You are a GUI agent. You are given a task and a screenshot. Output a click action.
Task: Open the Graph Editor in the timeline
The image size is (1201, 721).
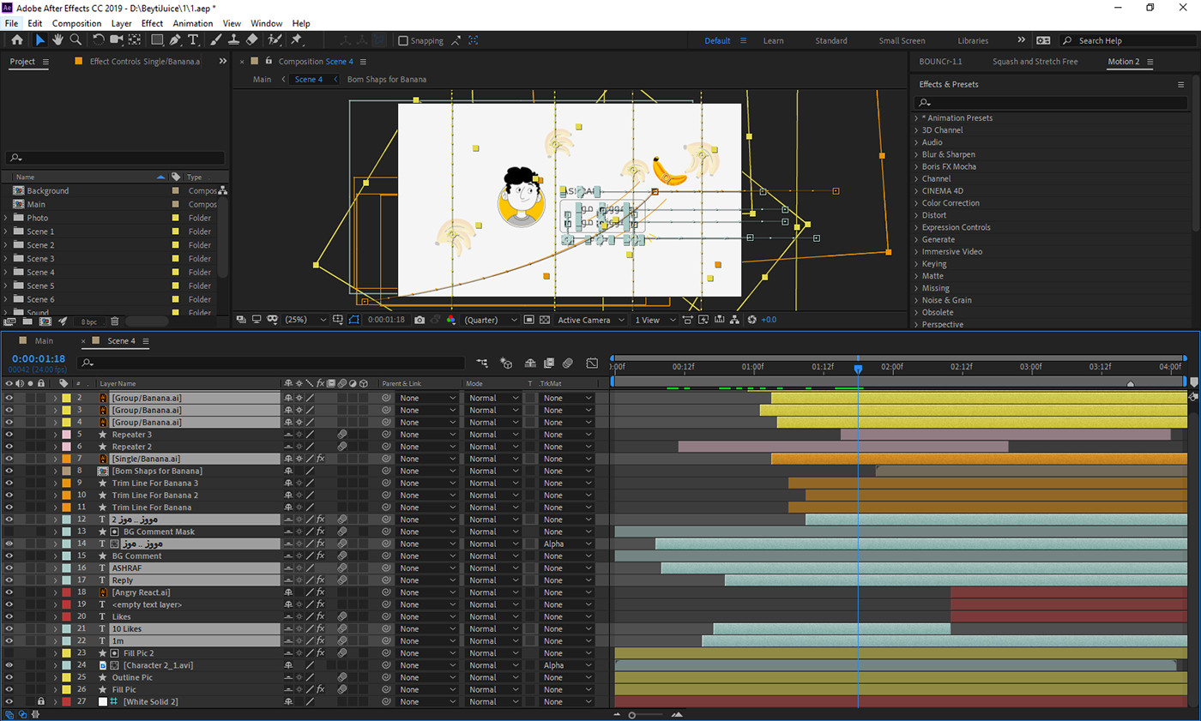592,364
